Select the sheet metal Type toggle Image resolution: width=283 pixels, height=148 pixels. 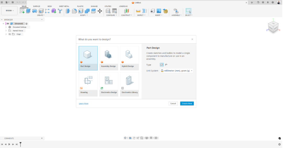166,65
